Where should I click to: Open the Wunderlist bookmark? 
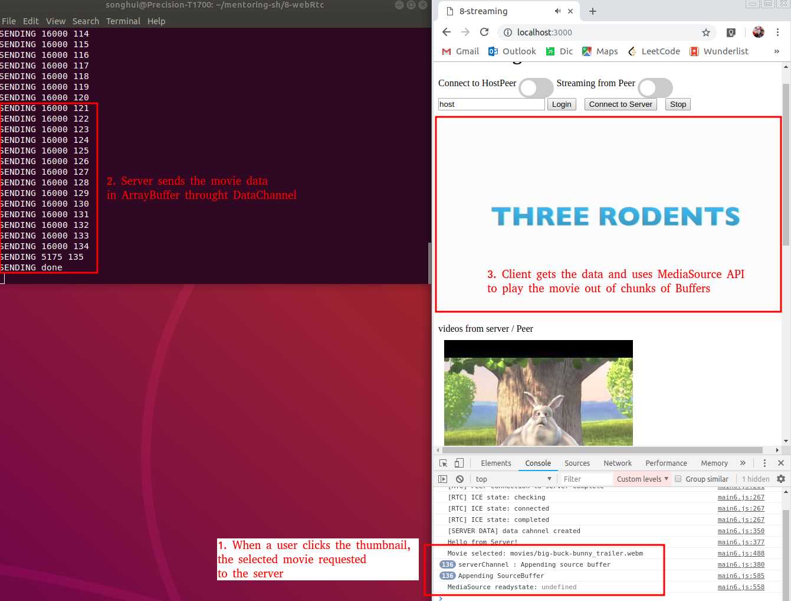click(x=719, y=51)
